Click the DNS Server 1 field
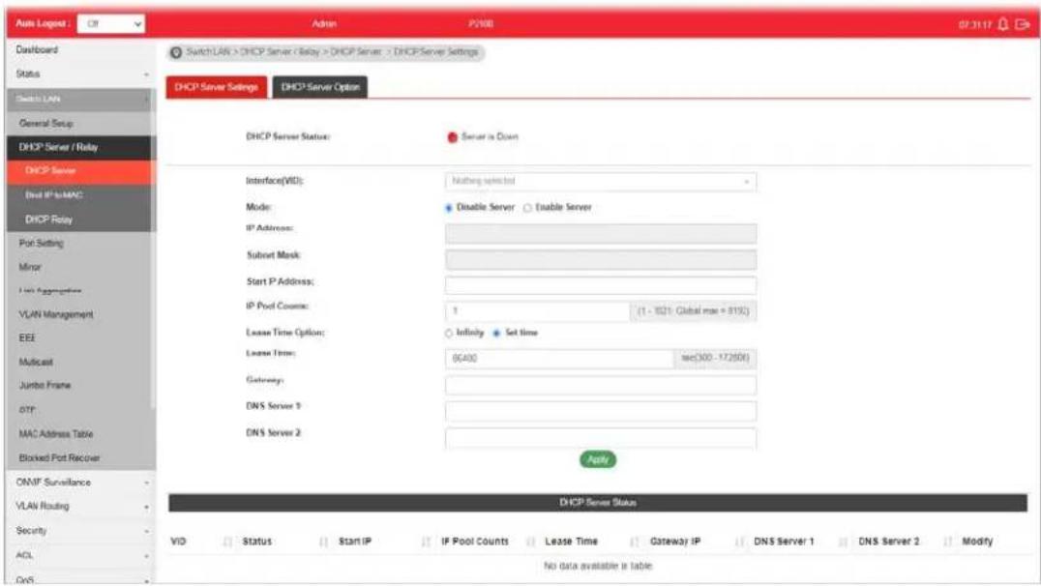This screenshot has height=586, width=1041. point(600,411)
